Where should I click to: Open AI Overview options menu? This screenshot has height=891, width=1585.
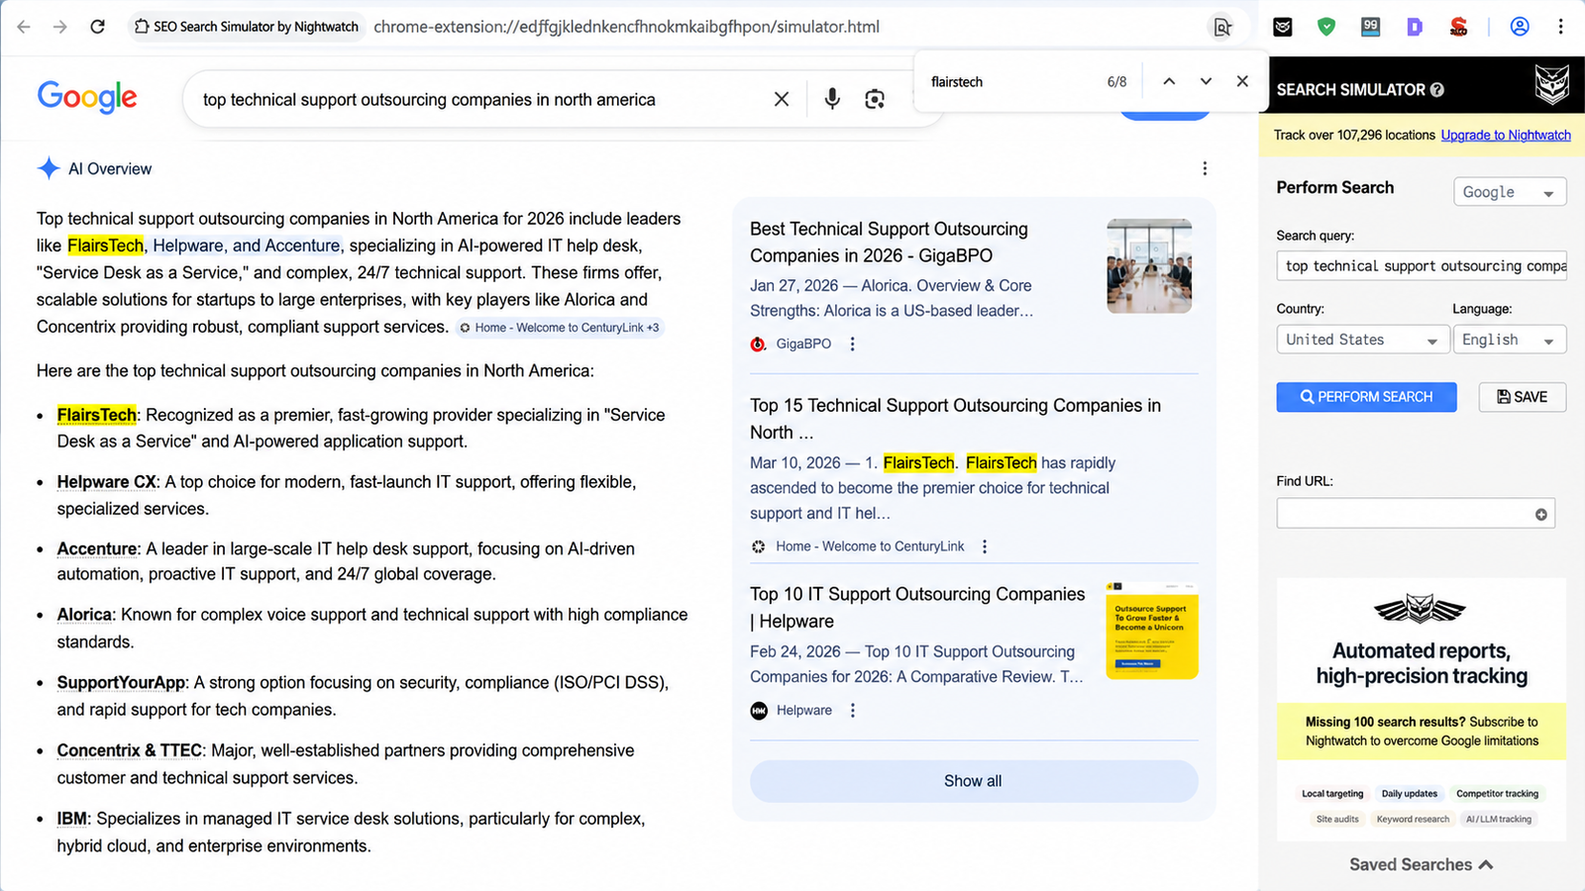click(1205, 168)
